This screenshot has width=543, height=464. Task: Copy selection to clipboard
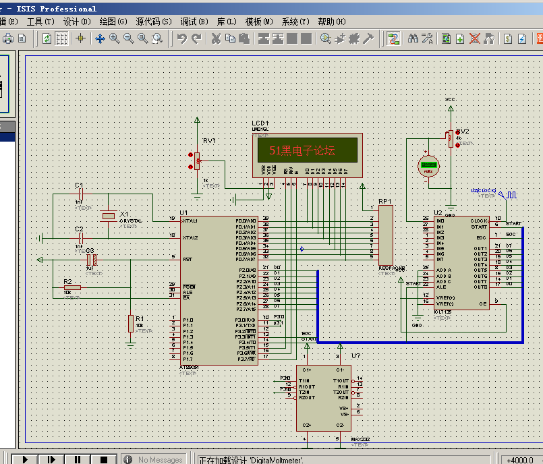click(x=230, y=38)
